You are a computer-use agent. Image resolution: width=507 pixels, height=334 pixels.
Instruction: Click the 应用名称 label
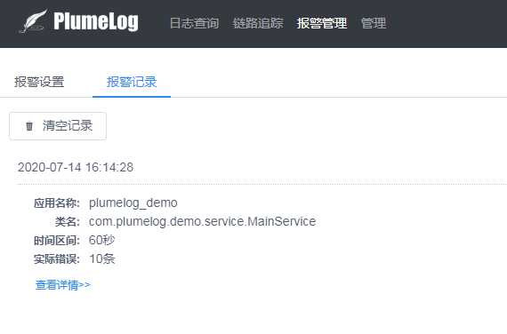[57, 203]
